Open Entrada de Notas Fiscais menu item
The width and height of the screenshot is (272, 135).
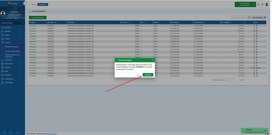point(12,51)
